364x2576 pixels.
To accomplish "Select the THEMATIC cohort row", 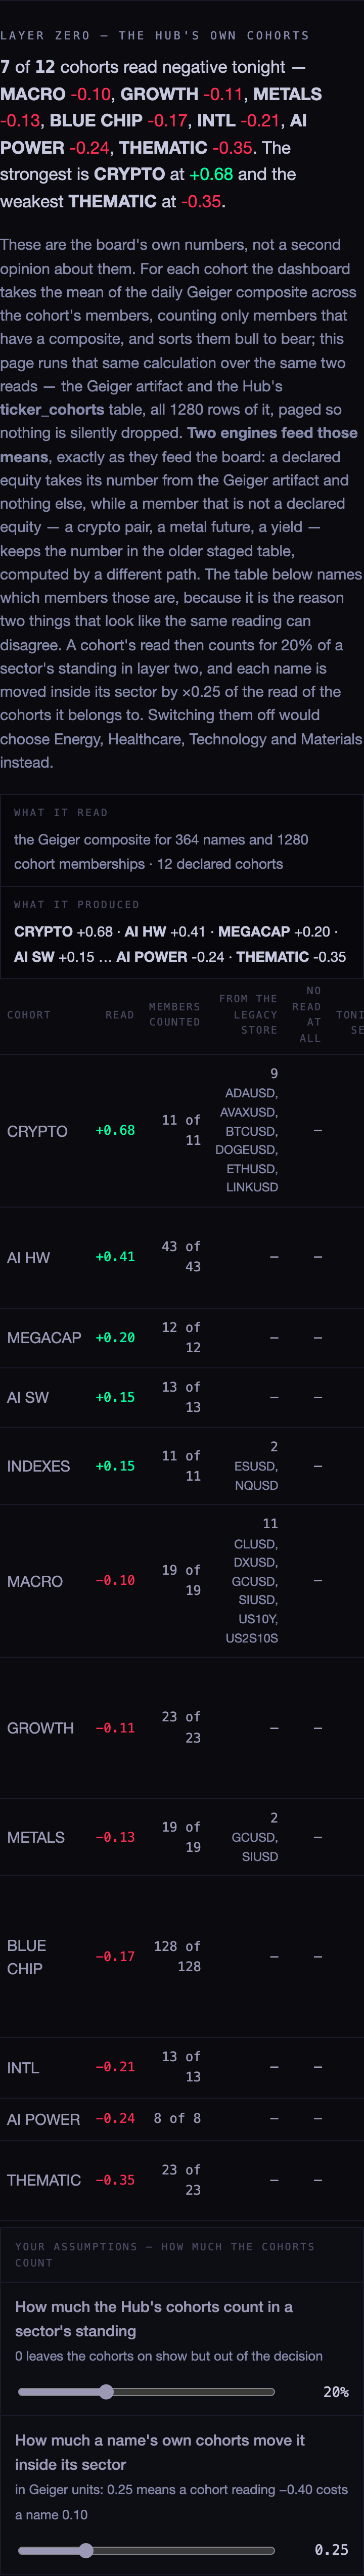I will [x=182, y=2180].
